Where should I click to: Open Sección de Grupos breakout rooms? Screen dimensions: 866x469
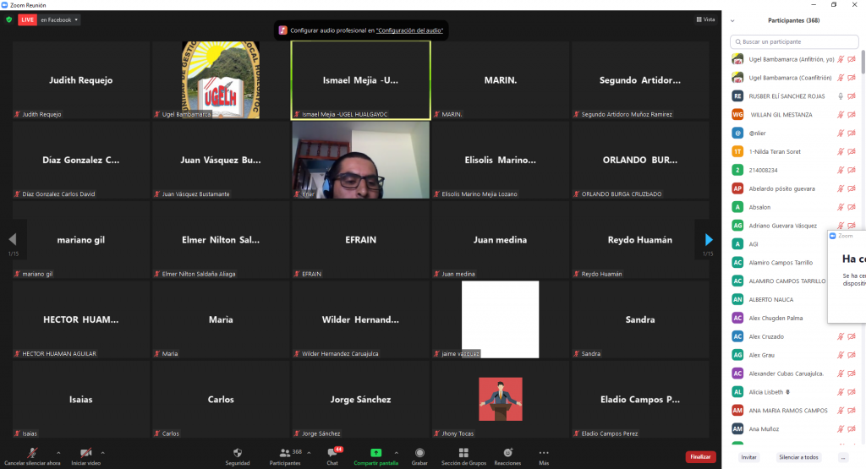pyautogui.click(x=463, y=454)
